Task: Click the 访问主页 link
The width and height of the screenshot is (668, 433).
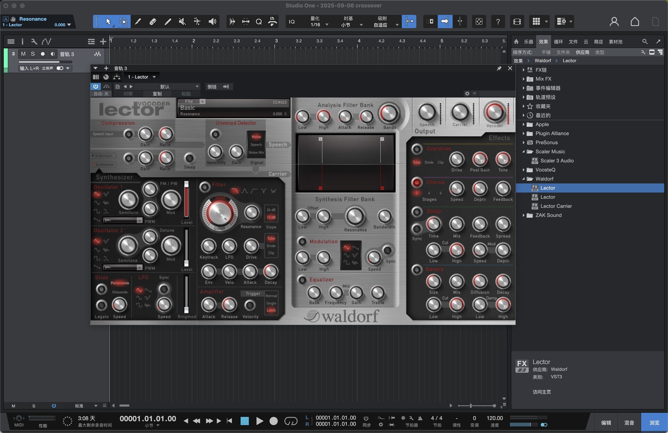Action: [x=542, y=392]
